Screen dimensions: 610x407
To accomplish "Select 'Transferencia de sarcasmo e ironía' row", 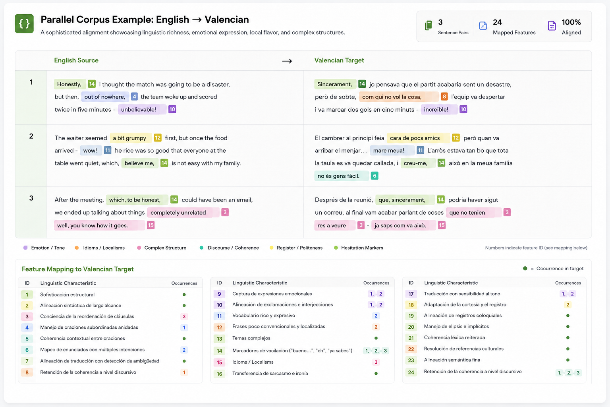I will 302,374.
